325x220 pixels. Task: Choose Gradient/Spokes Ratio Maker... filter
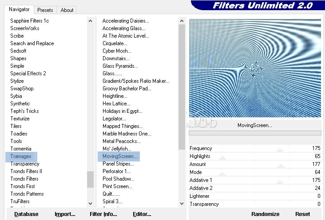[136, 81]
